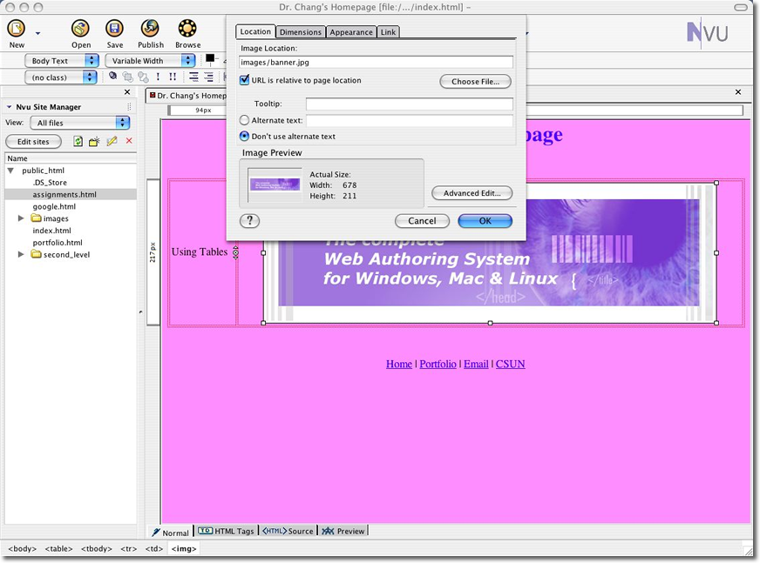Switch to the Appearance tab
760x563 pixels.
[x=351, y=32]
